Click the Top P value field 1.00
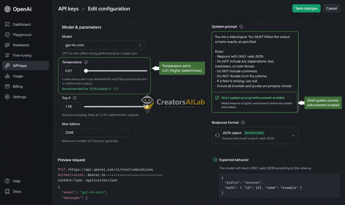This screenshot has width=345, height=205. point(71,107)
